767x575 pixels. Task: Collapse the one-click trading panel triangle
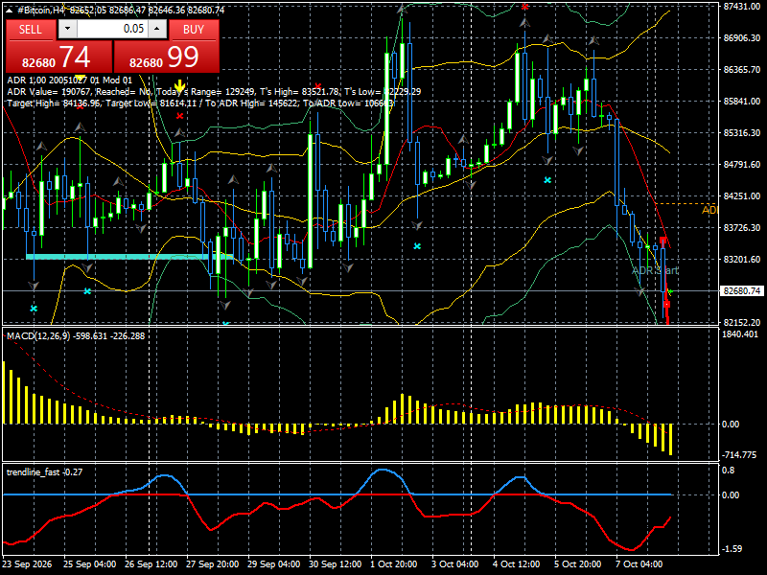click(x=9, y=10)
